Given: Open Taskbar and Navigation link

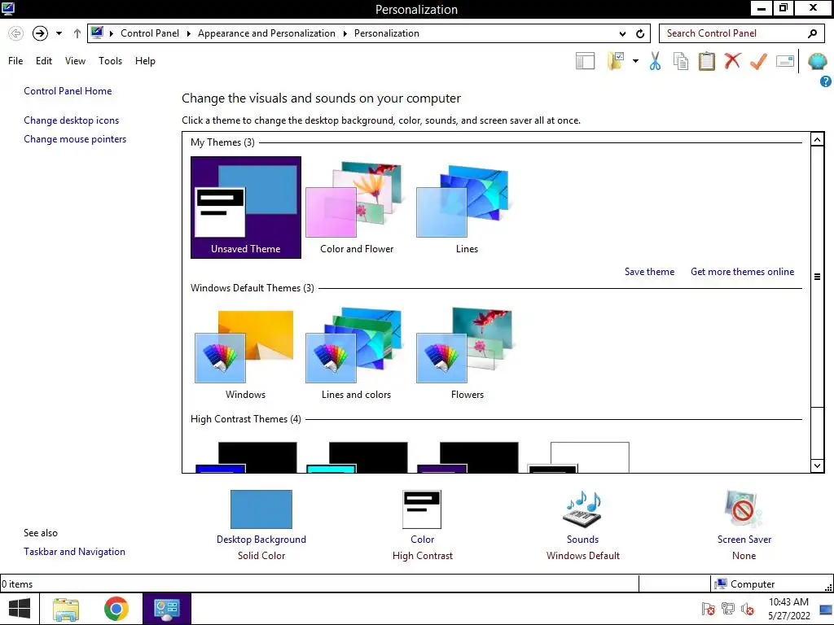Looking at the screenshot, I should click(x=74, y=552).
